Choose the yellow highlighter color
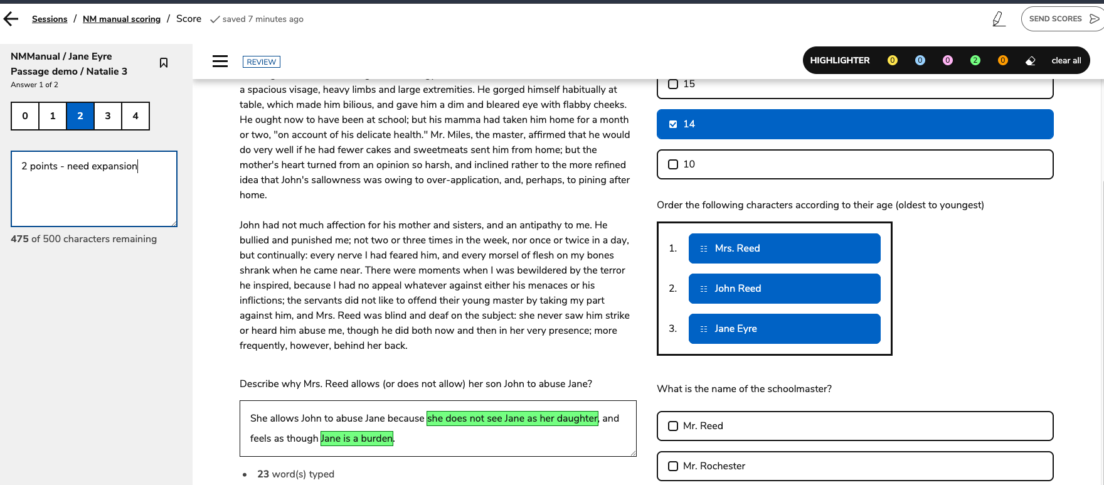Screen dimensions: 1104x485 (x=892, y=61)
